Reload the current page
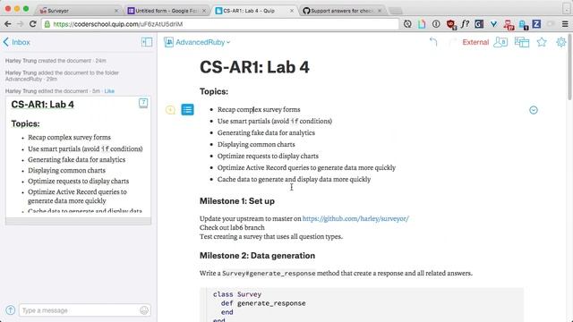573x322 pixels. [x=32, y=24]
